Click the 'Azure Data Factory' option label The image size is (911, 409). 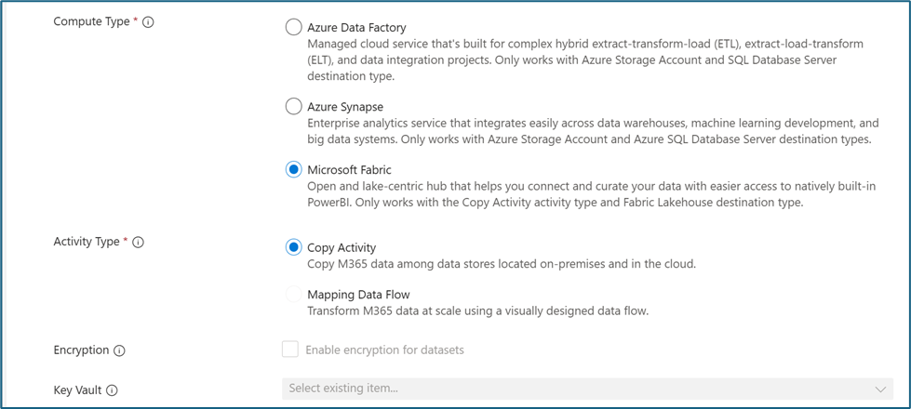click(356, 28)
